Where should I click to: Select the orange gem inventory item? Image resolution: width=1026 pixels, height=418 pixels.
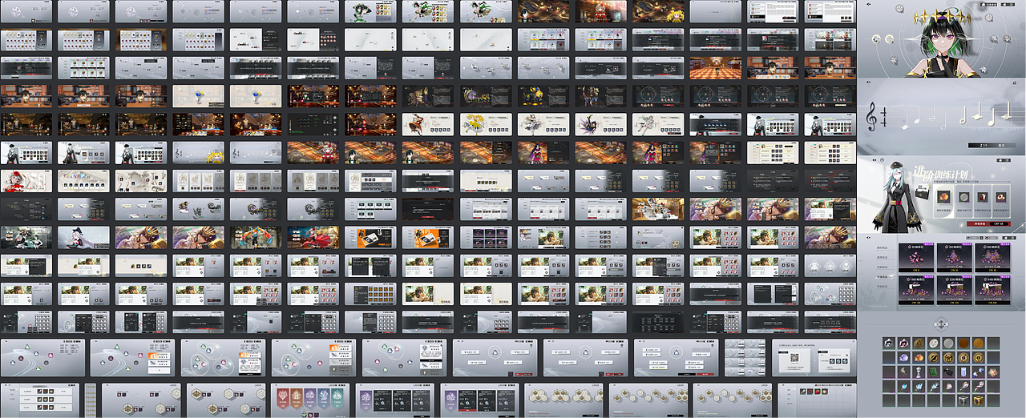click(x=919, y=357)
